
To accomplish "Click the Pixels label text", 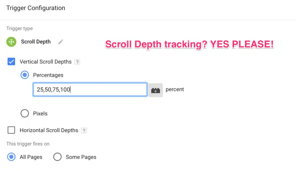I will pos(40,114).
